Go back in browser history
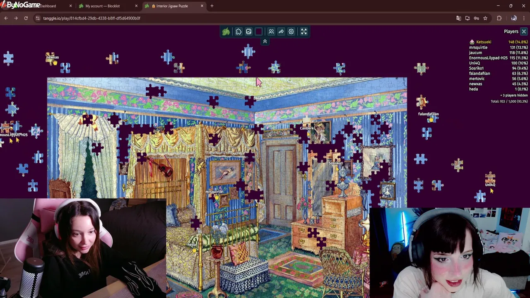 6,18
